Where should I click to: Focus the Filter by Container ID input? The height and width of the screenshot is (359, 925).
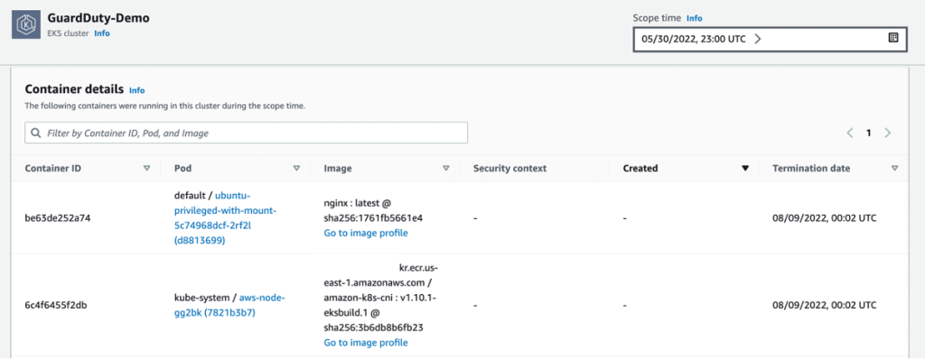[x=246, y=133]
